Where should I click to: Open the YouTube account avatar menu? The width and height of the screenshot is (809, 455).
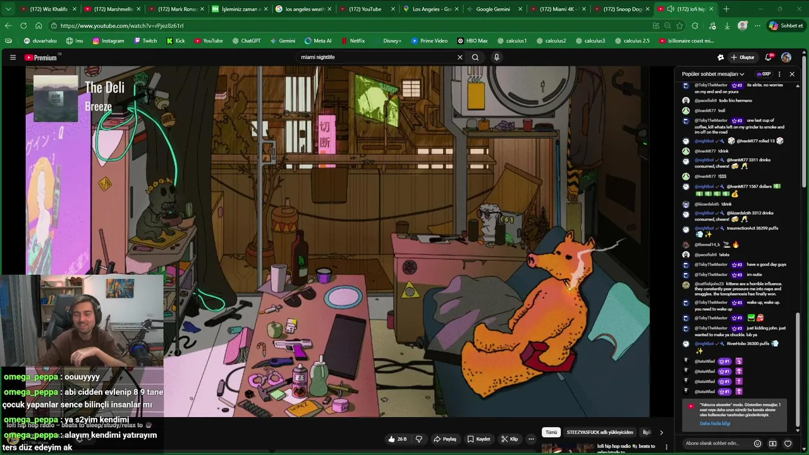[786, 58]
